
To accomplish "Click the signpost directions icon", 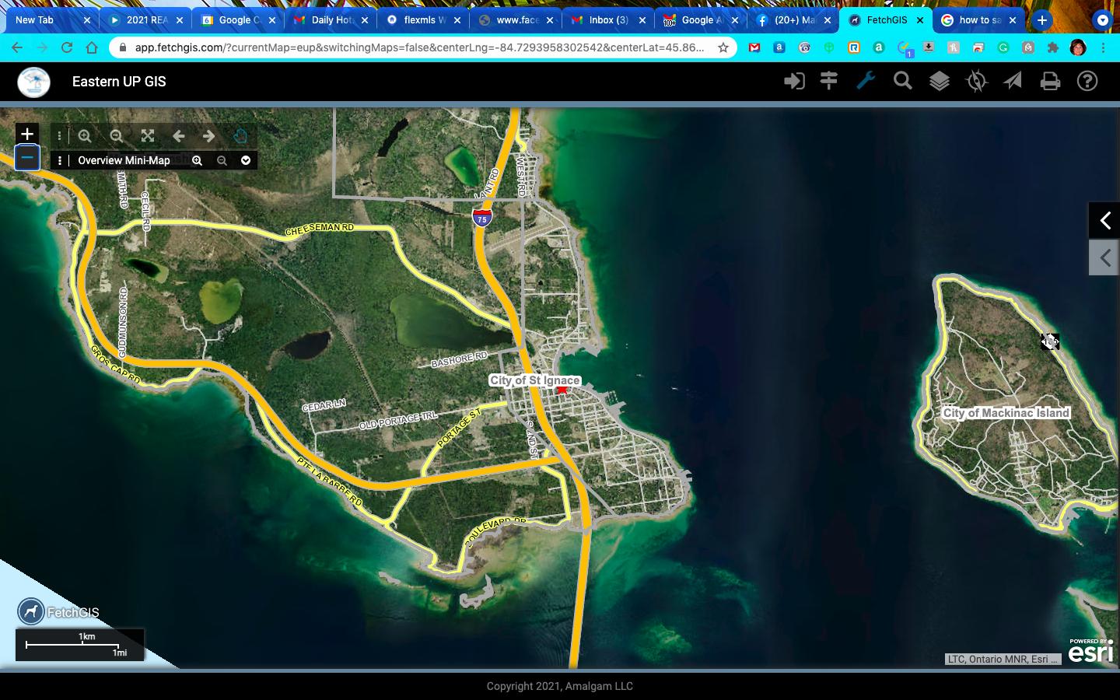I will click(829, 81).
